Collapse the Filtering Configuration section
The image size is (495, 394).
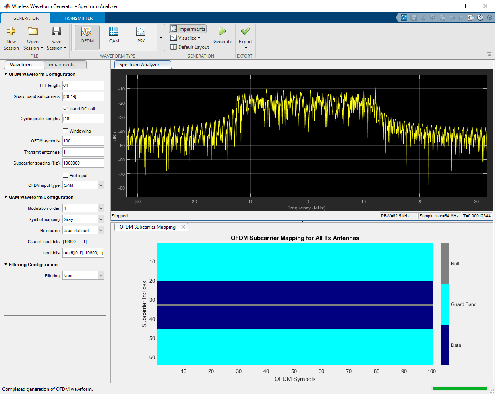[6, 265]
